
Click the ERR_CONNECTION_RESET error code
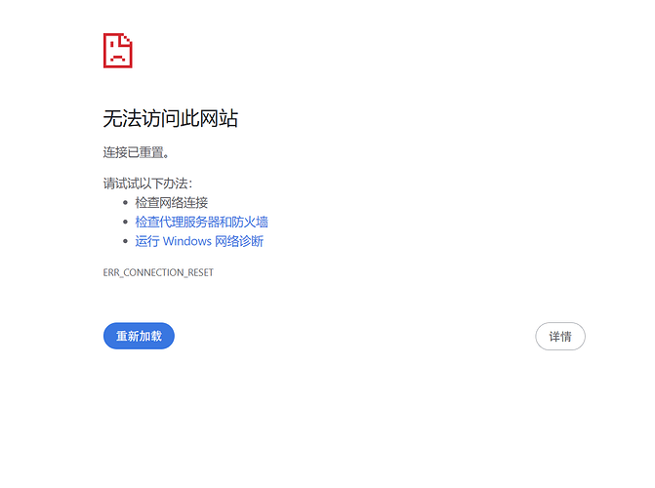(x=158, y=273)
